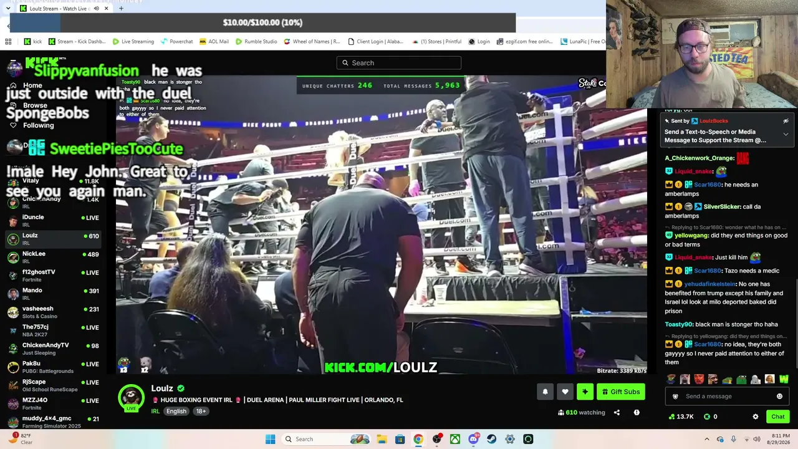Share the stream using the share icon

click(617, 412)
